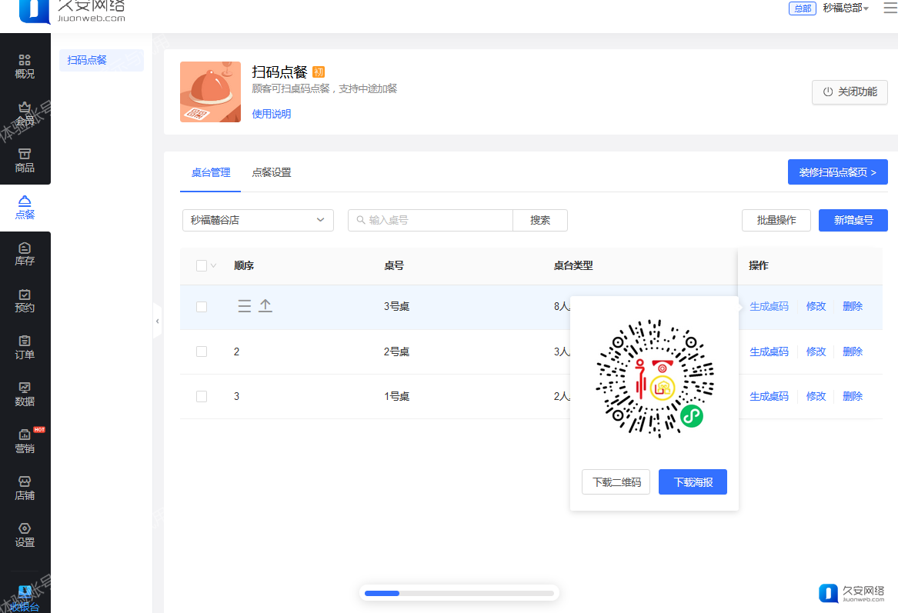The image size is (898, 613).
Task: Click the 2号桌 table cell
Action: click(396, 351)
